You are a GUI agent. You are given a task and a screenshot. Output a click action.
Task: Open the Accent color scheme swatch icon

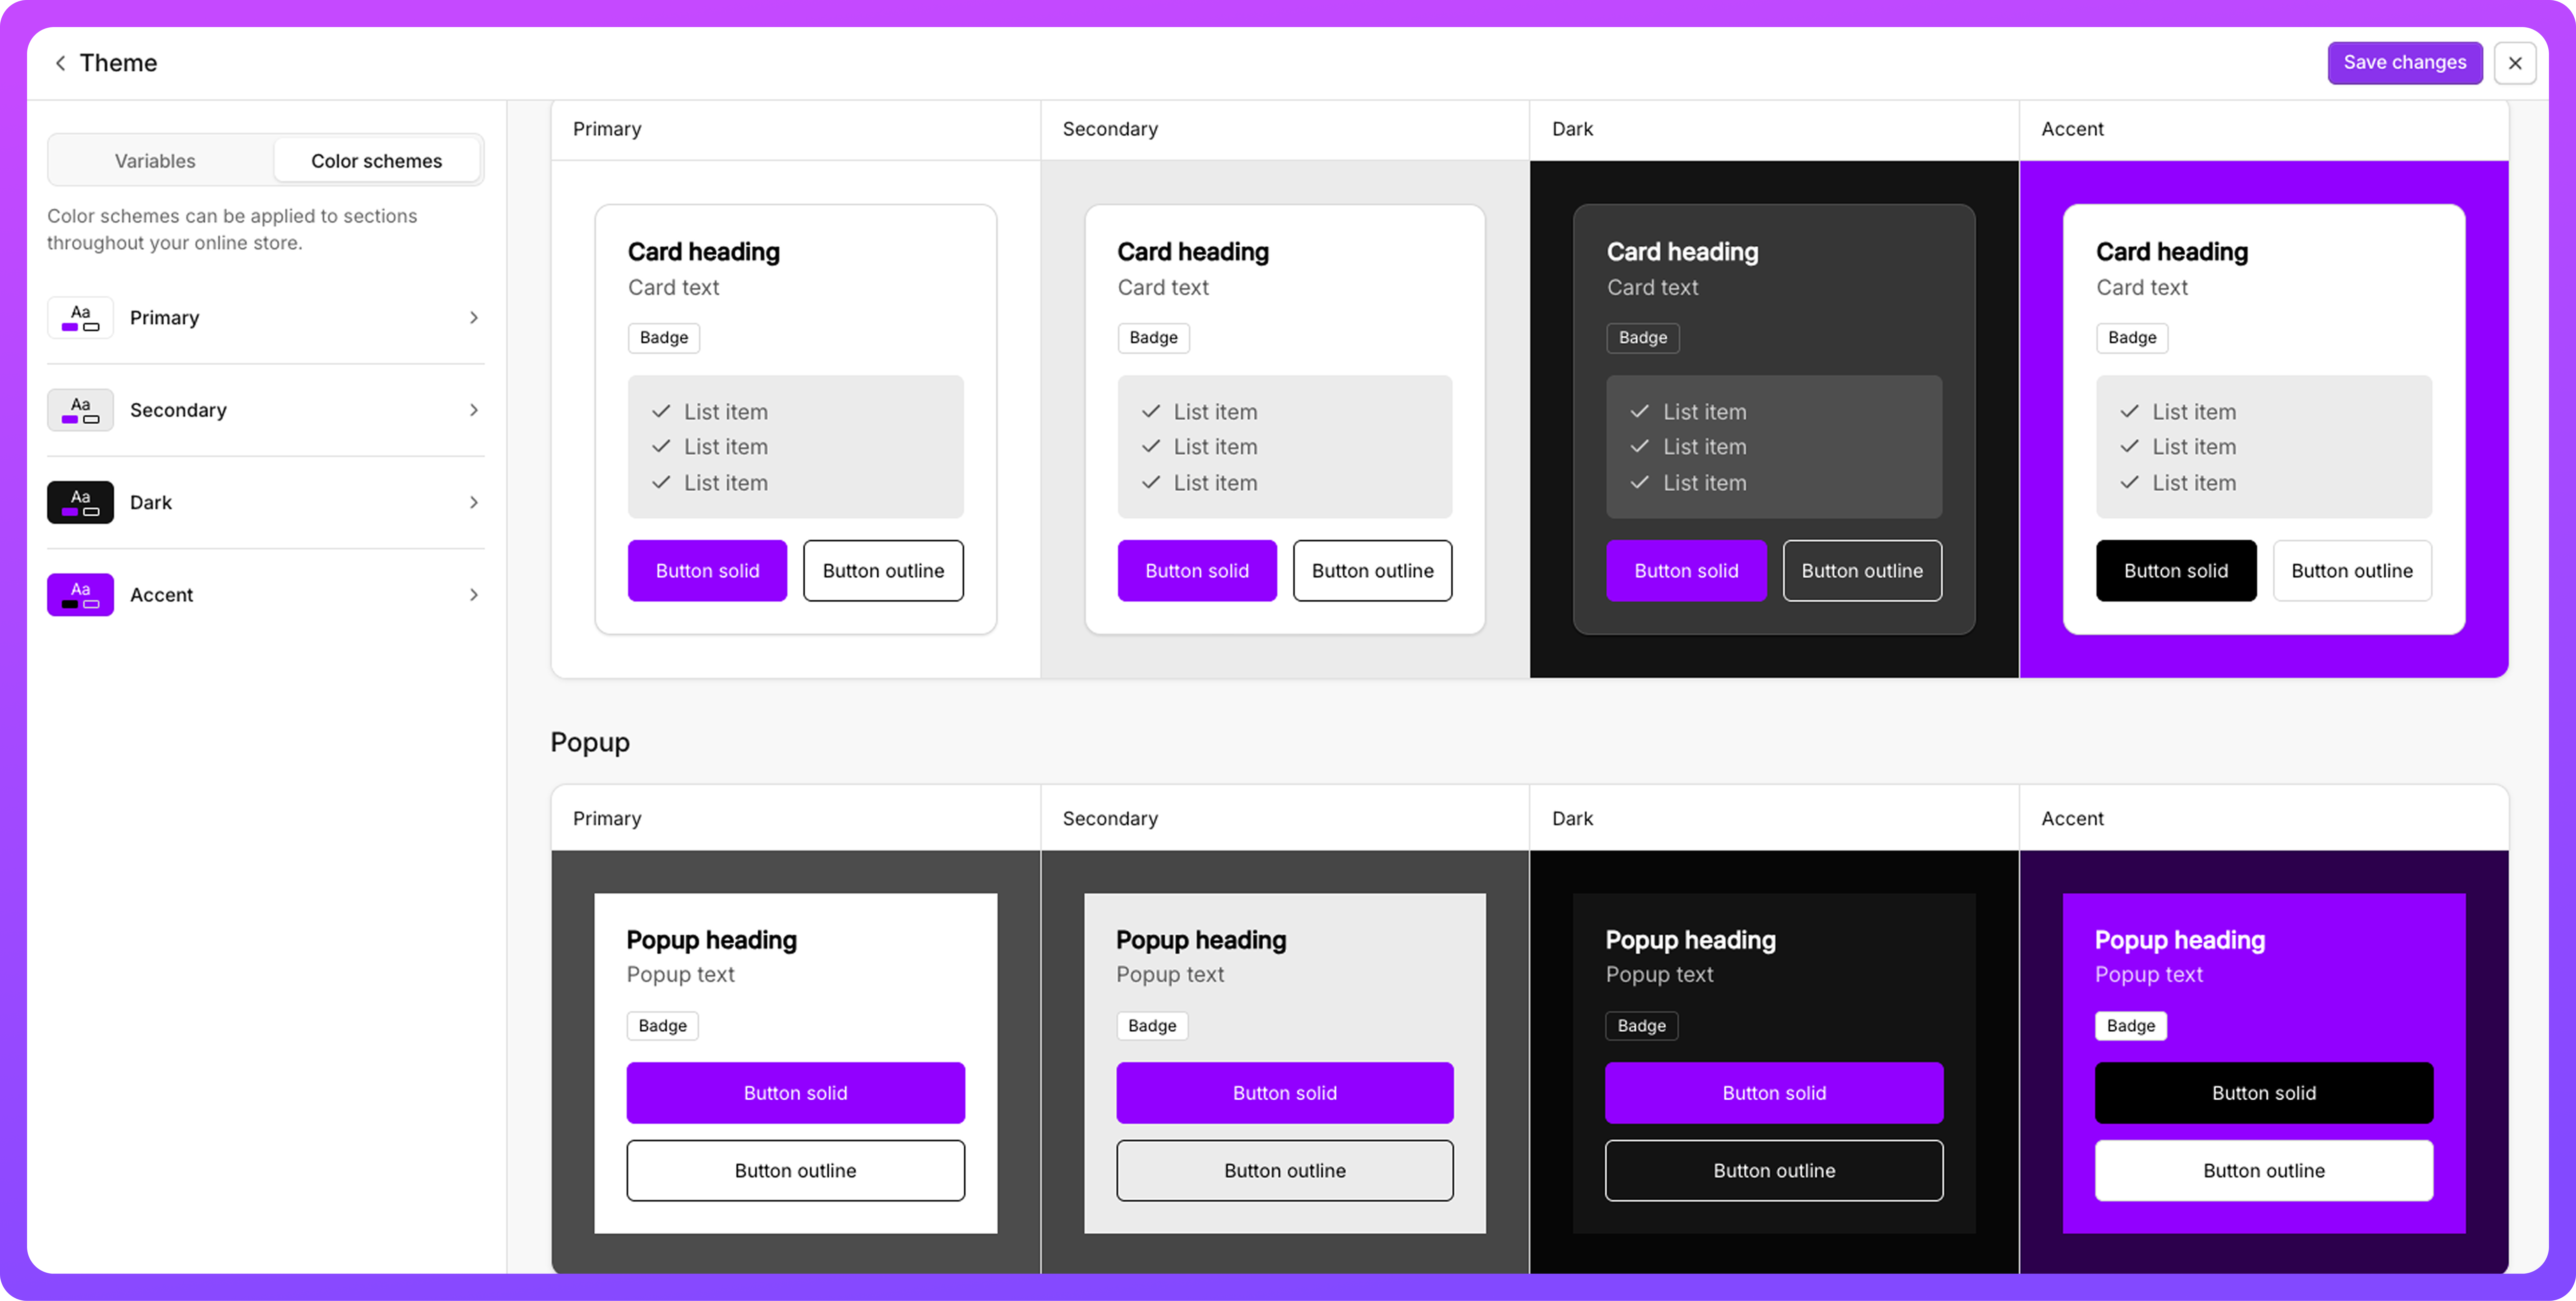point(80,595)
